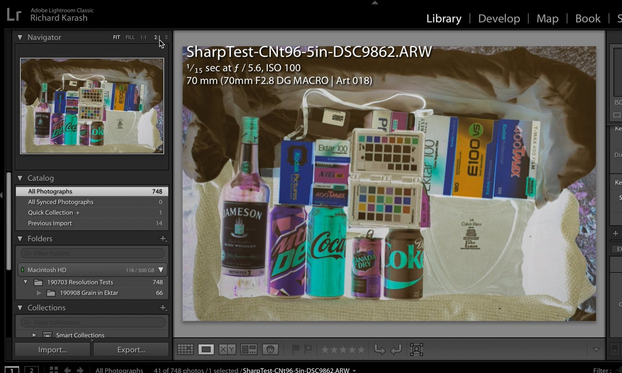Image resolution: width=622 pixels, height=373 pixels.
Task: Select Quick Collection +
Action: pyautogui.click(x=92, y=213)
